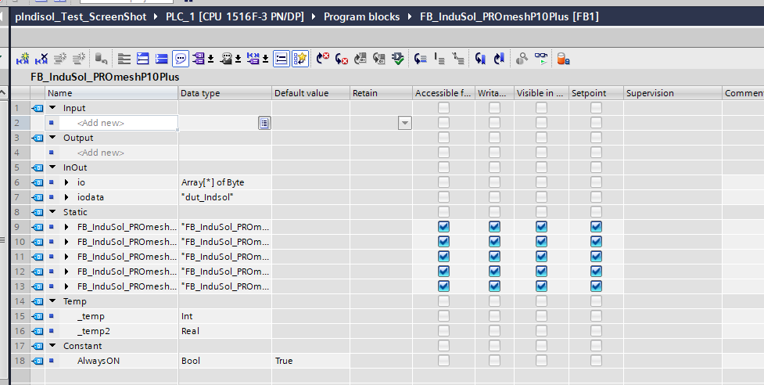
Task: Click the Open all networks icon
Action: [x=143, y=59]
